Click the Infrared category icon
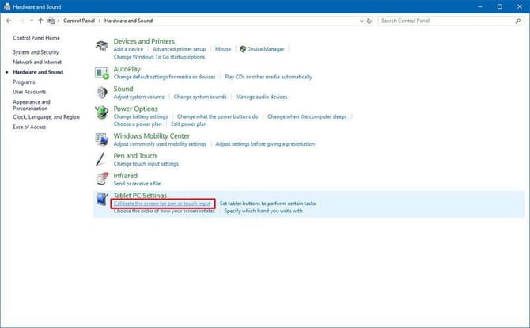The height and width of the screenshot is (328, 530). coord(102,179)
